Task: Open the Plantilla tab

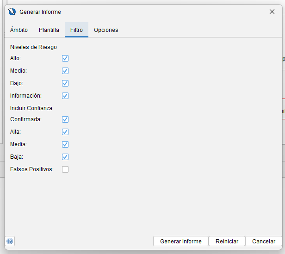Action: pyautogui.click(x=49, y=30)
